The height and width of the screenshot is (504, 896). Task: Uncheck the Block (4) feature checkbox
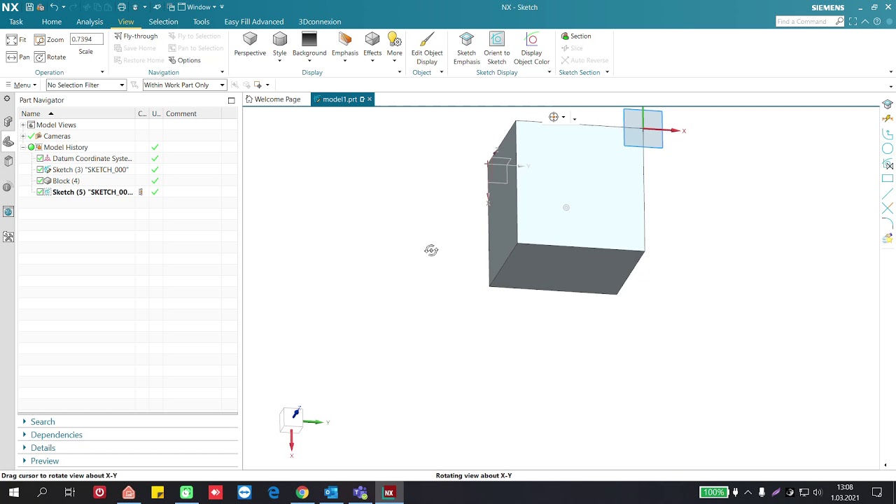click(x=40, y=181)
